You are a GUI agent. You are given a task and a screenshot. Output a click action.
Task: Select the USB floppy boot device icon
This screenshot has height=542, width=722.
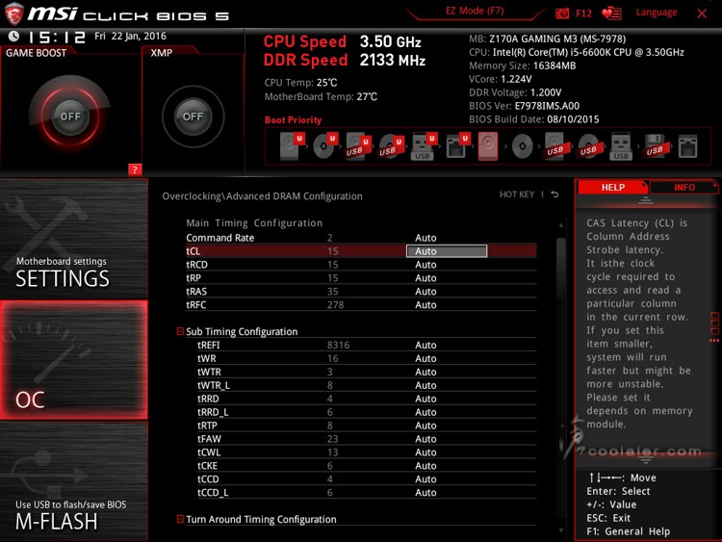tap(655, 146)
